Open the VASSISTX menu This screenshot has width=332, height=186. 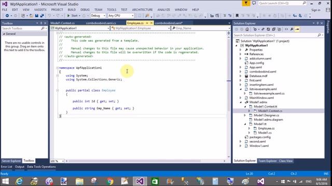40,10
